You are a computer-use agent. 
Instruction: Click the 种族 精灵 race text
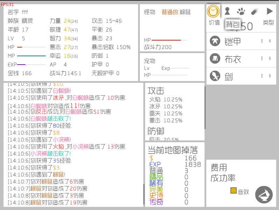click(20, 21)
